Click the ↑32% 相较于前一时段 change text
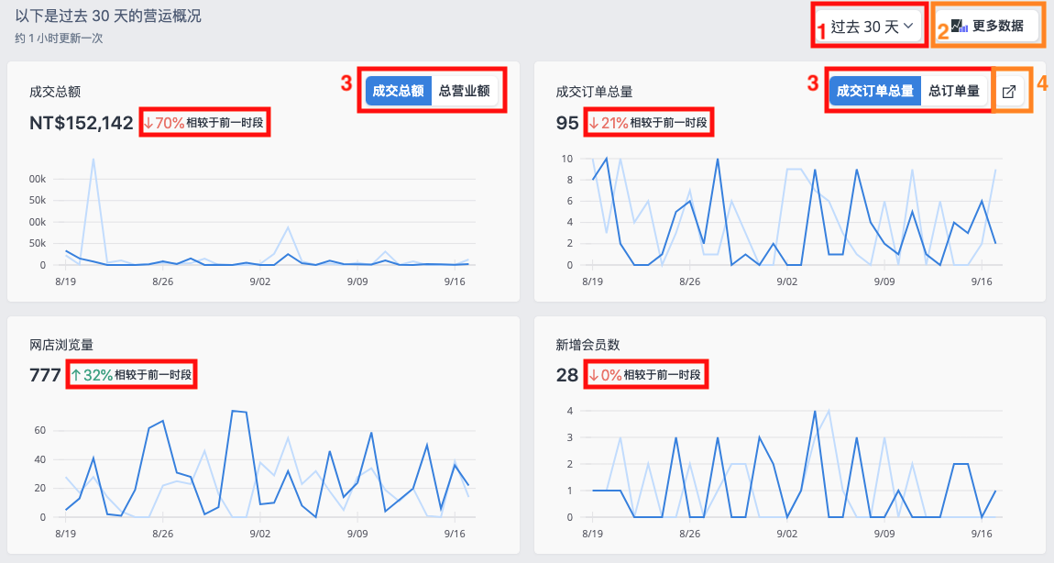The width and height of the screenshot is (1054, 563). tap(131, 375)
